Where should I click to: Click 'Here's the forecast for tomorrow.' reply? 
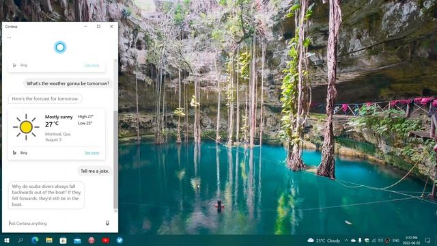[x=45, y=98]
